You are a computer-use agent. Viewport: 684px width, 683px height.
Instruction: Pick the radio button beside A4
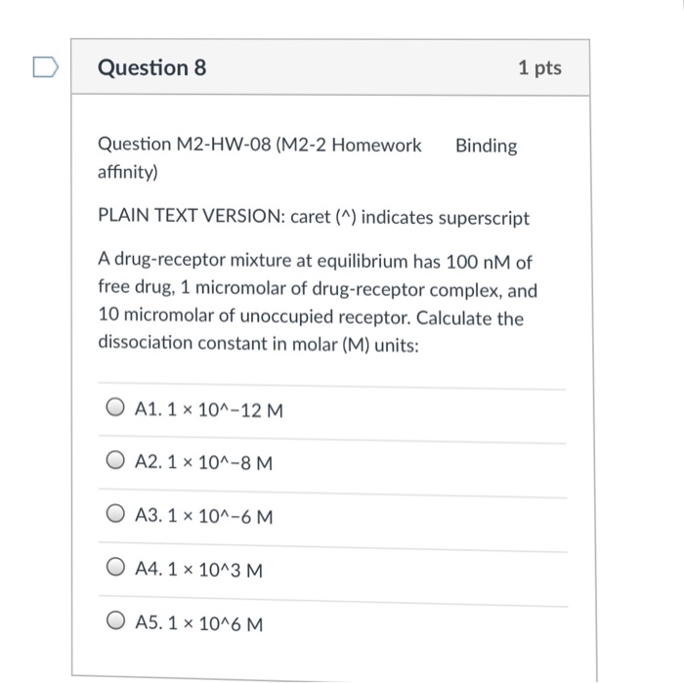point(115,567)
